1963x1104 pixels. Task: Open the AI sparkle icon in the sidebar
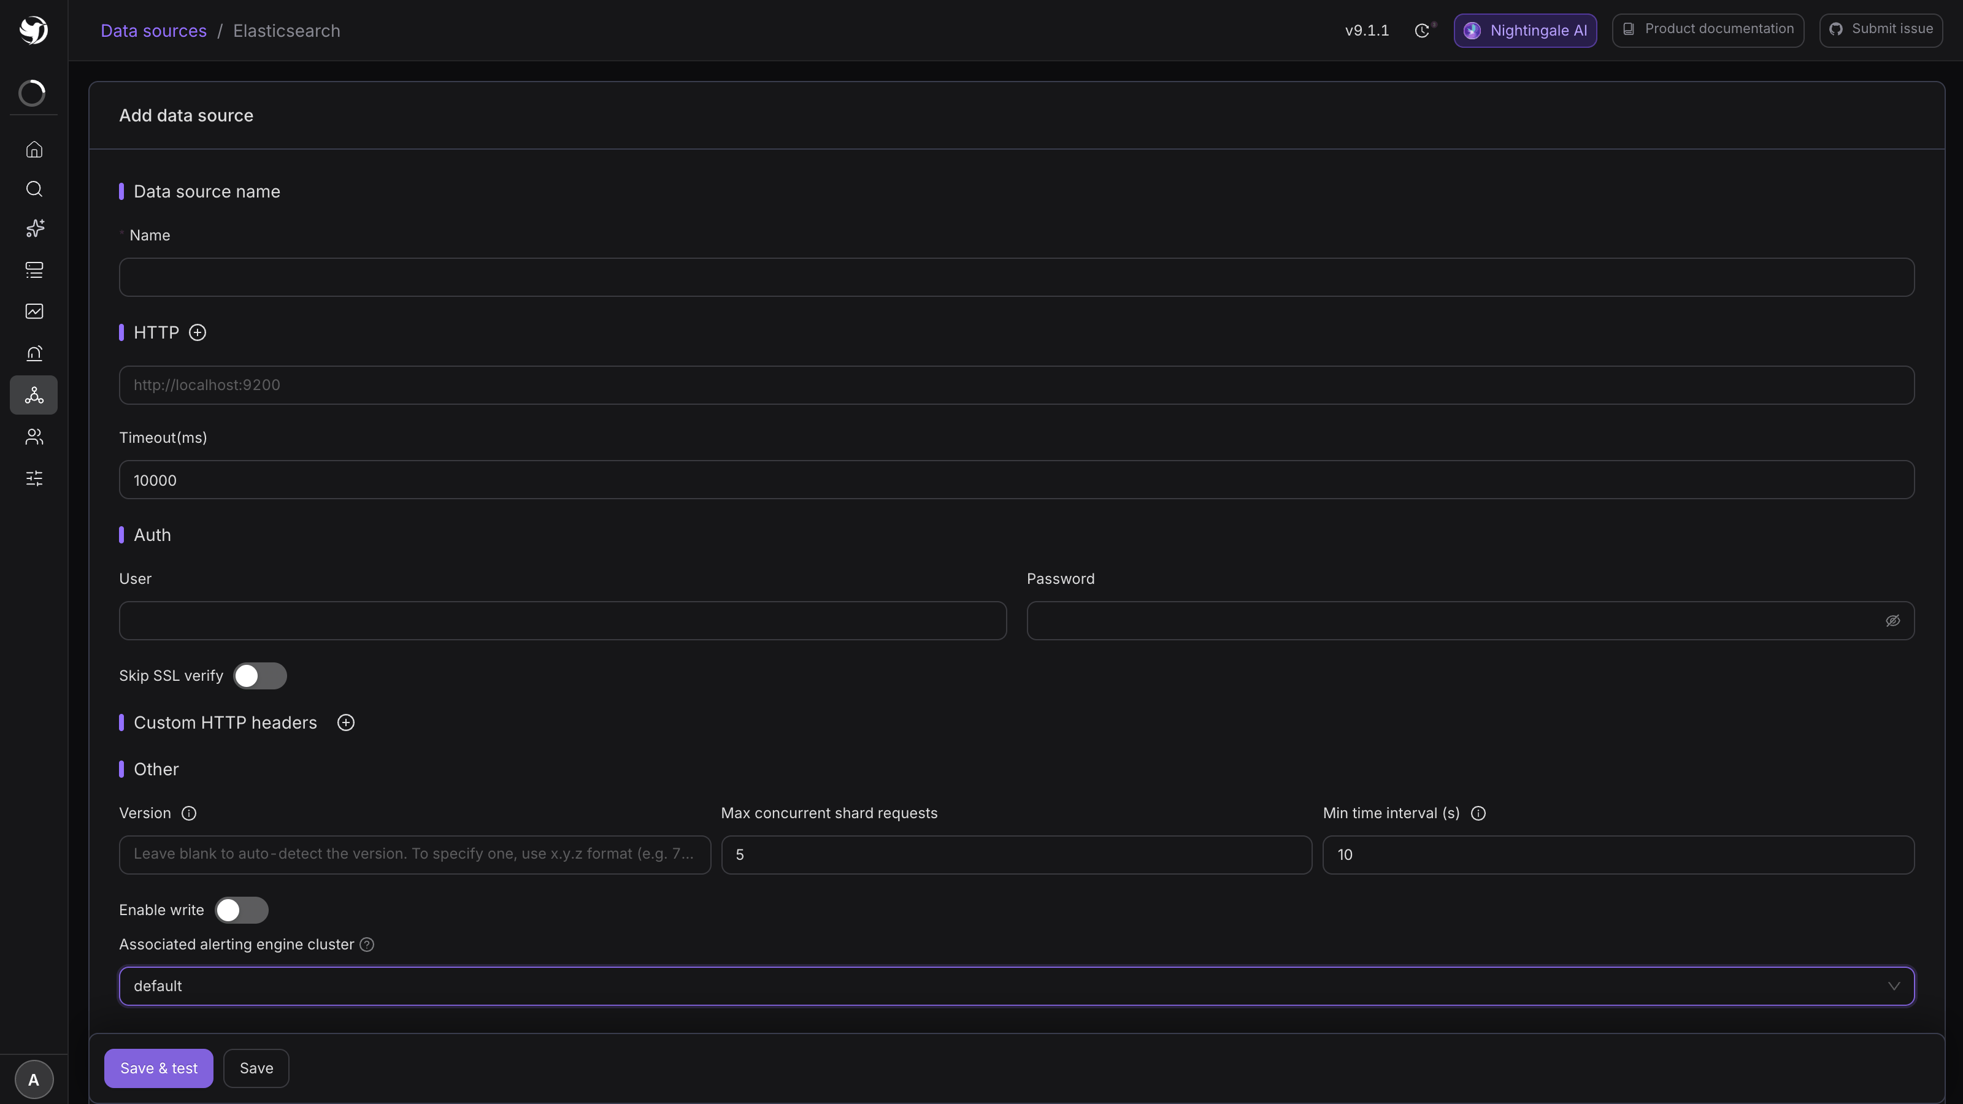click(x=34, y=229)
